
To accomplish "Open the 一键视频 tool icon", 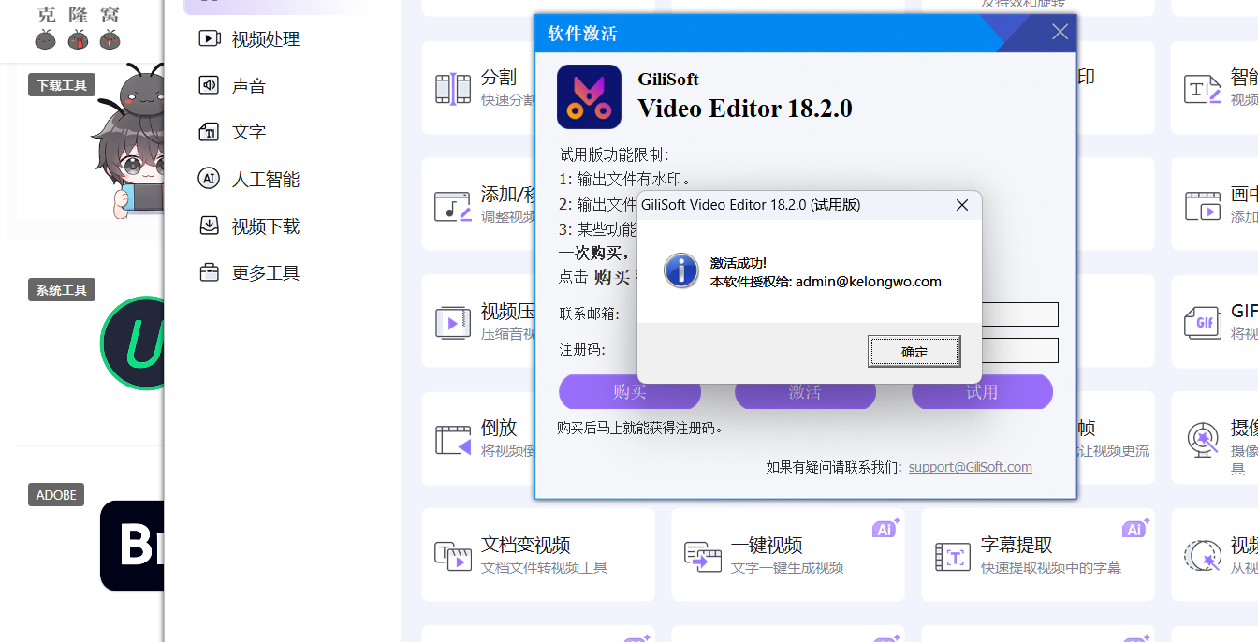I will point(703,557).
